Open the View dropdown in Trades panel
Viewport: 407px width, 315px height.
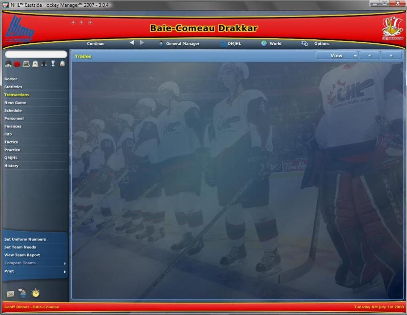coord(336,56)
